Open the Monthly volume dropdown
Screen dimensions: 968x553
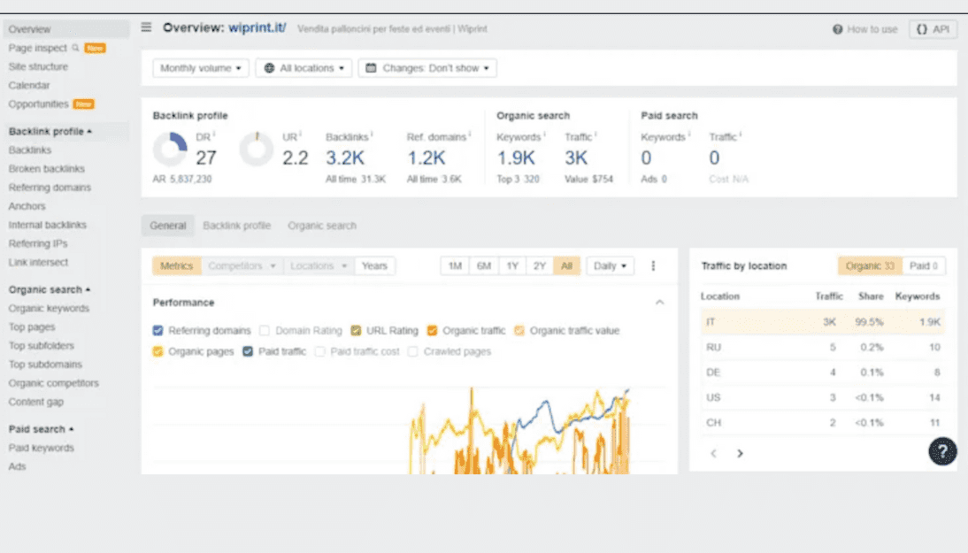(201, 68)
